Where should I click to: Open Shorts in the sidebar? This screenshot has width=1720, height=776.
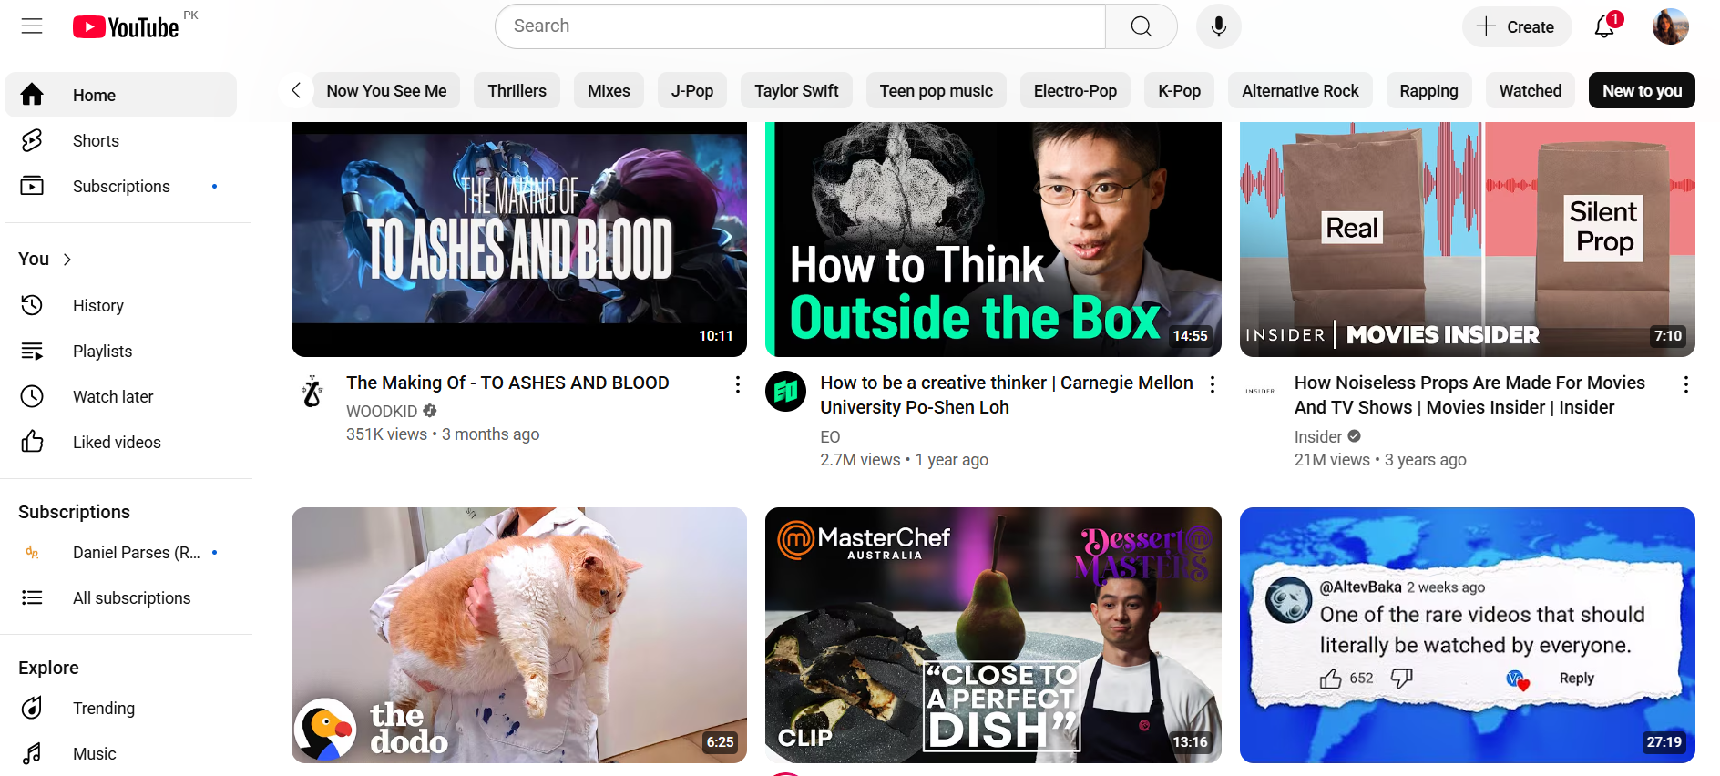tap(120, 140)
